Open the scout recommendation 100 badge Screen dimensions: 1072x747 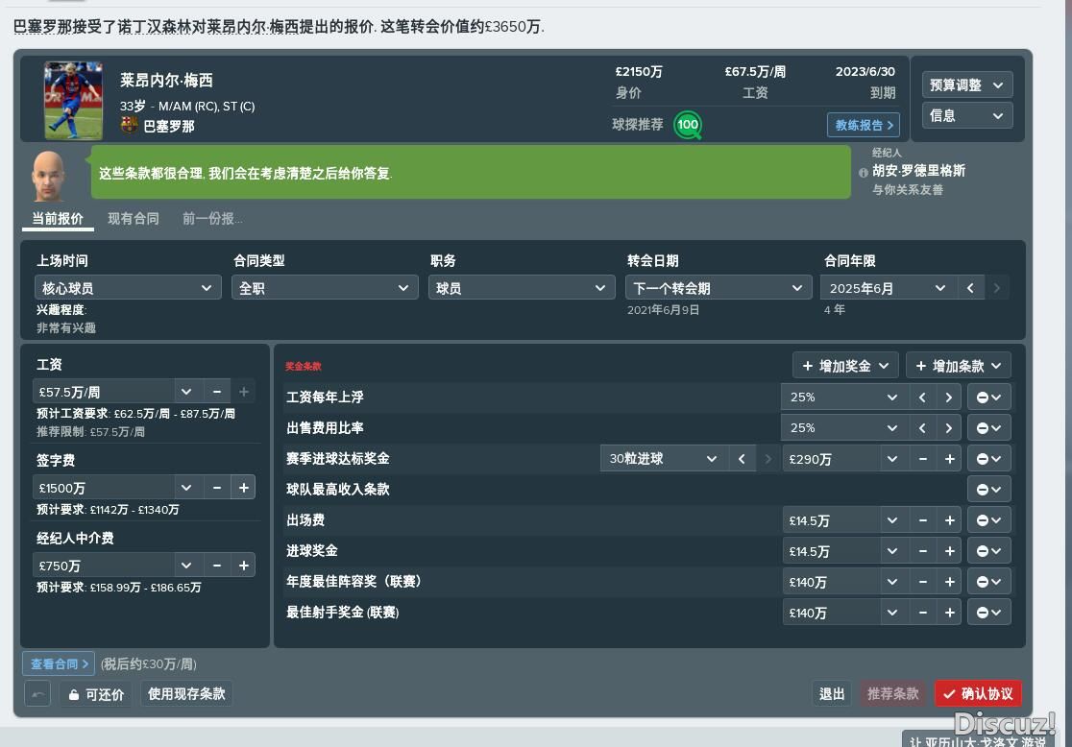click(687, 125)
